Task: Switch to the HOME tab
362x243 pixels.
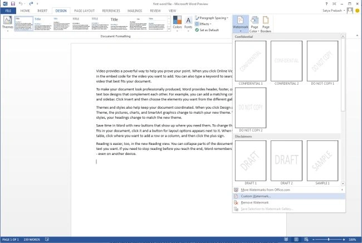Action: coord(25,11)
